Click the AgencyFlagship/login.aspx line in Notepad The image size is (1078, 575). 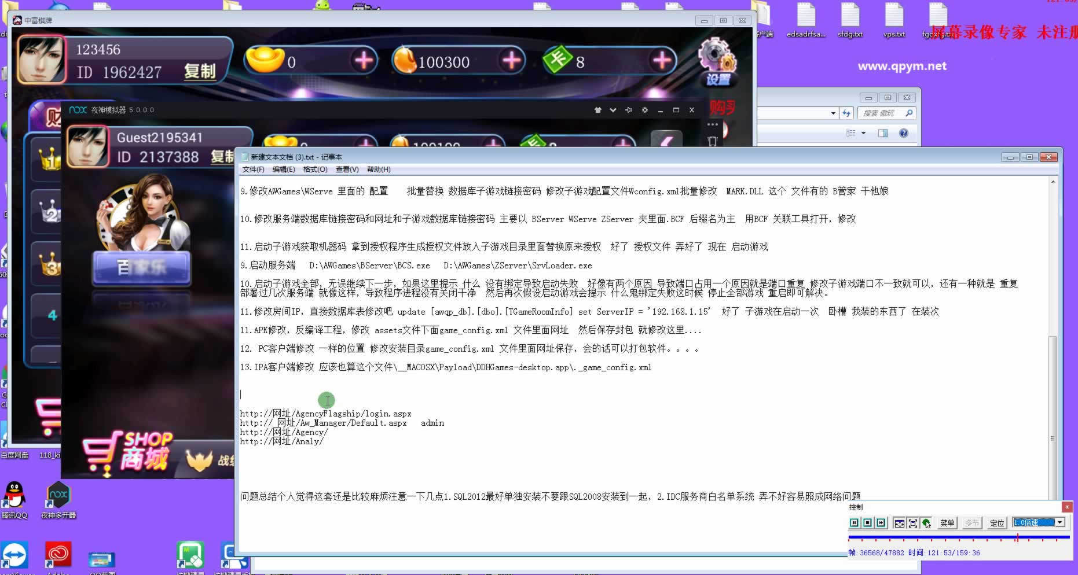(326, 414)
